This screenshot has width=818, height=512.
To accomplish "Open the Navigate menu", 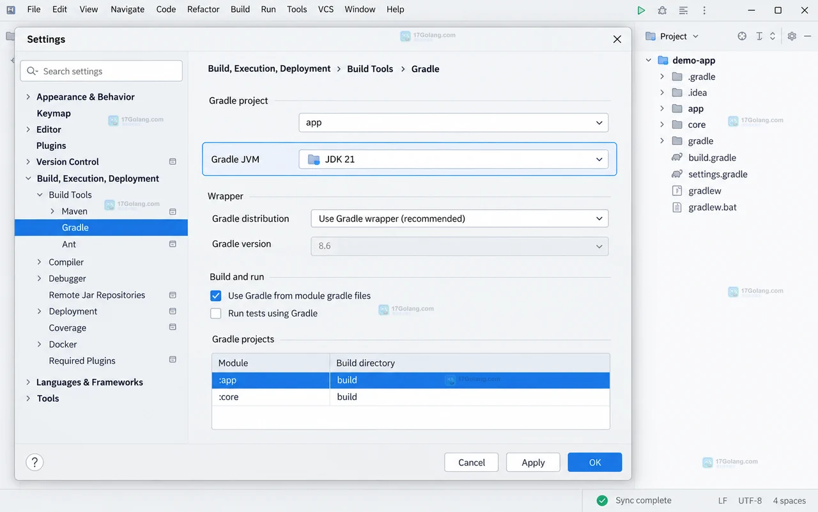I will [128, 10].
